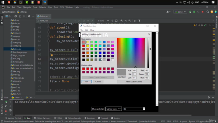The image size is (218, 123).
Task: Click the red Stop button in top toolbar
Action: 202,12
